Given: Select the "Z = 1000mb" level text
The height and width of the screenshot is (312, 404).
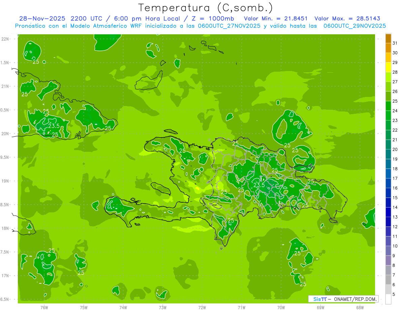Looking at the screenshot, I should (212, 19).
